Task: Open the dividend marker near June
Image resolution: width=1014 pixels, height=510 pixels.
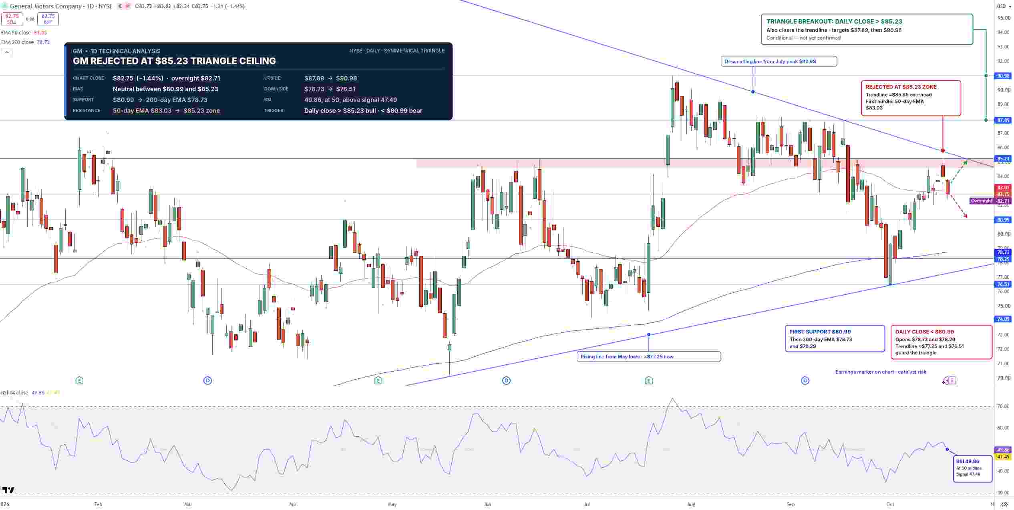Action: coord(506,380)
